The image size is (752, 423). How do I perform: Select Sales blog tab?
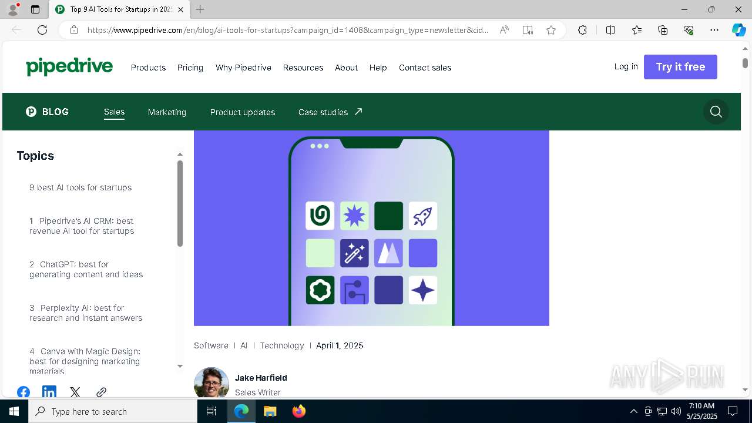(114, 112)
